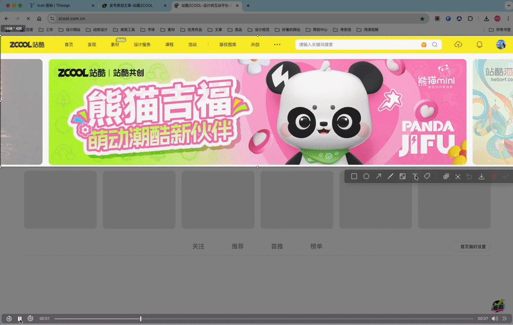Select the ellipse annotation tool

pos(366,177)
